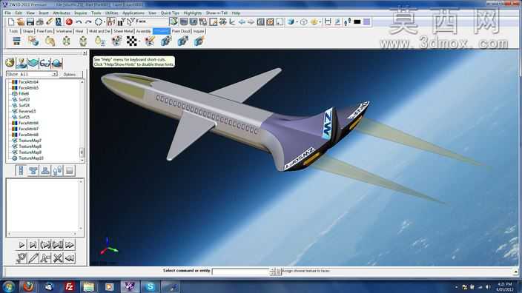
Task: Click the fast-forward history button
Action: click(70, 245)
